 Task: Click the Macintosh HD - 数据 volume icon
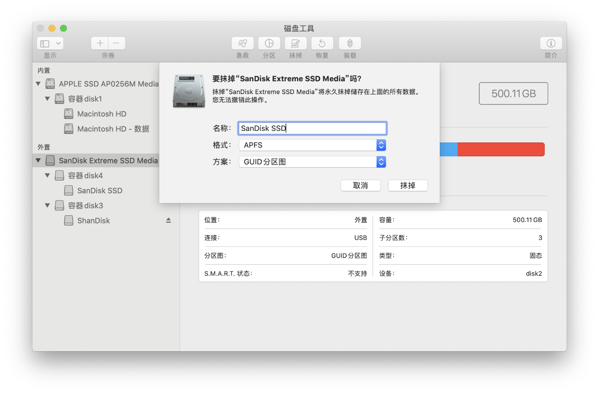(68, 129)
